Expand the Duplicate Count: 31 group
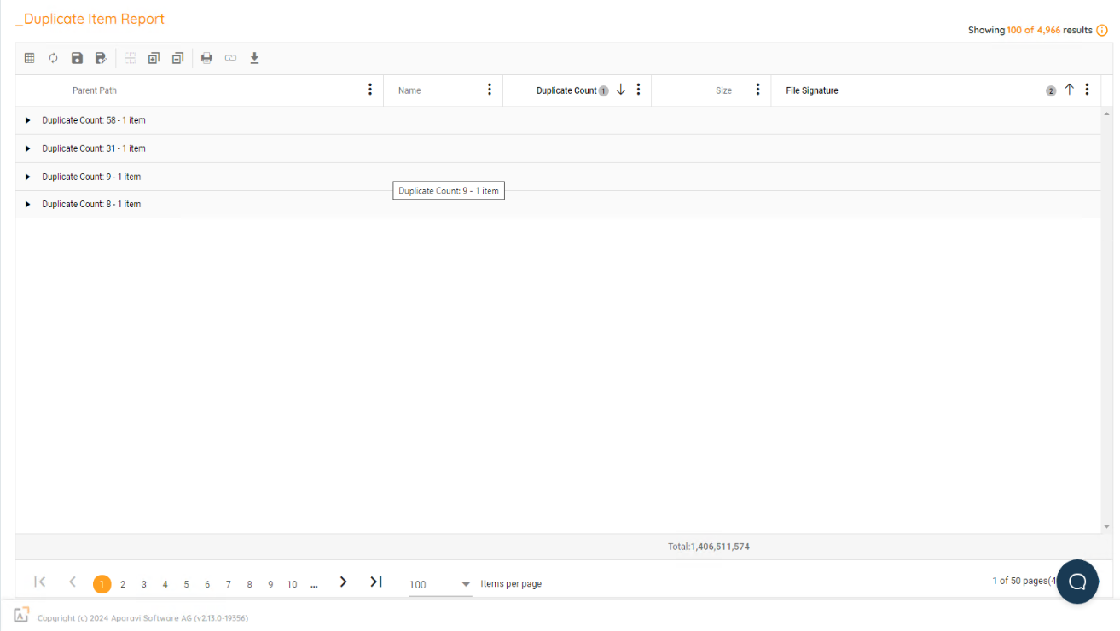Screen dimensions: 1120x631 click(27, 148)
